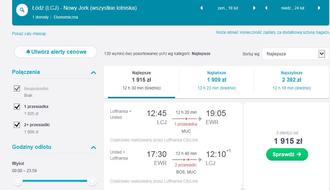The height and width of the screenshot is (190, 330).
Task: Click the 1 dorosły passenger text
Action: pos(40,17)
